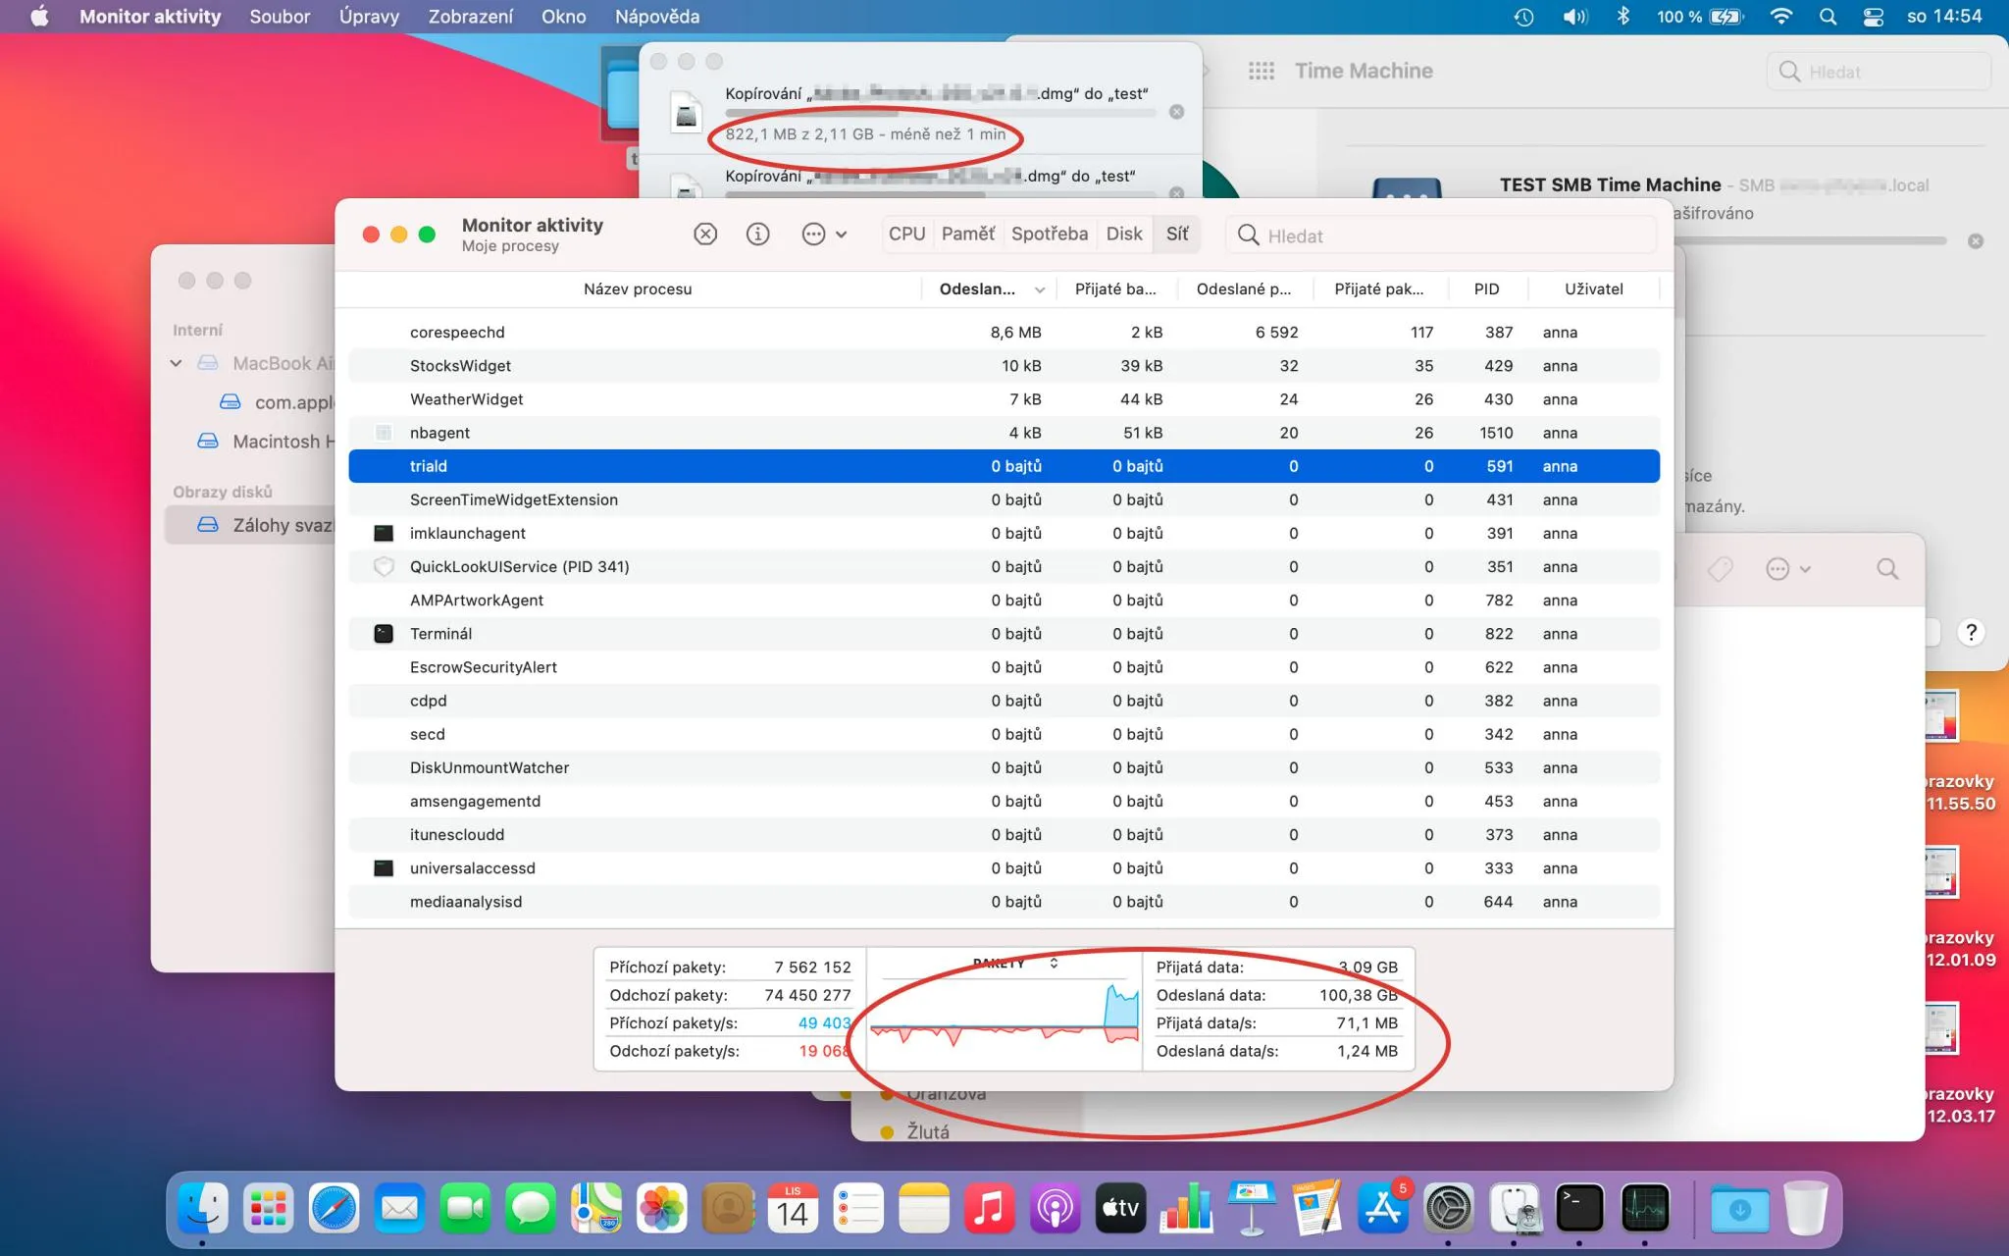
Task: Sort by the Uživatel column header
Action: (1593, 289)
